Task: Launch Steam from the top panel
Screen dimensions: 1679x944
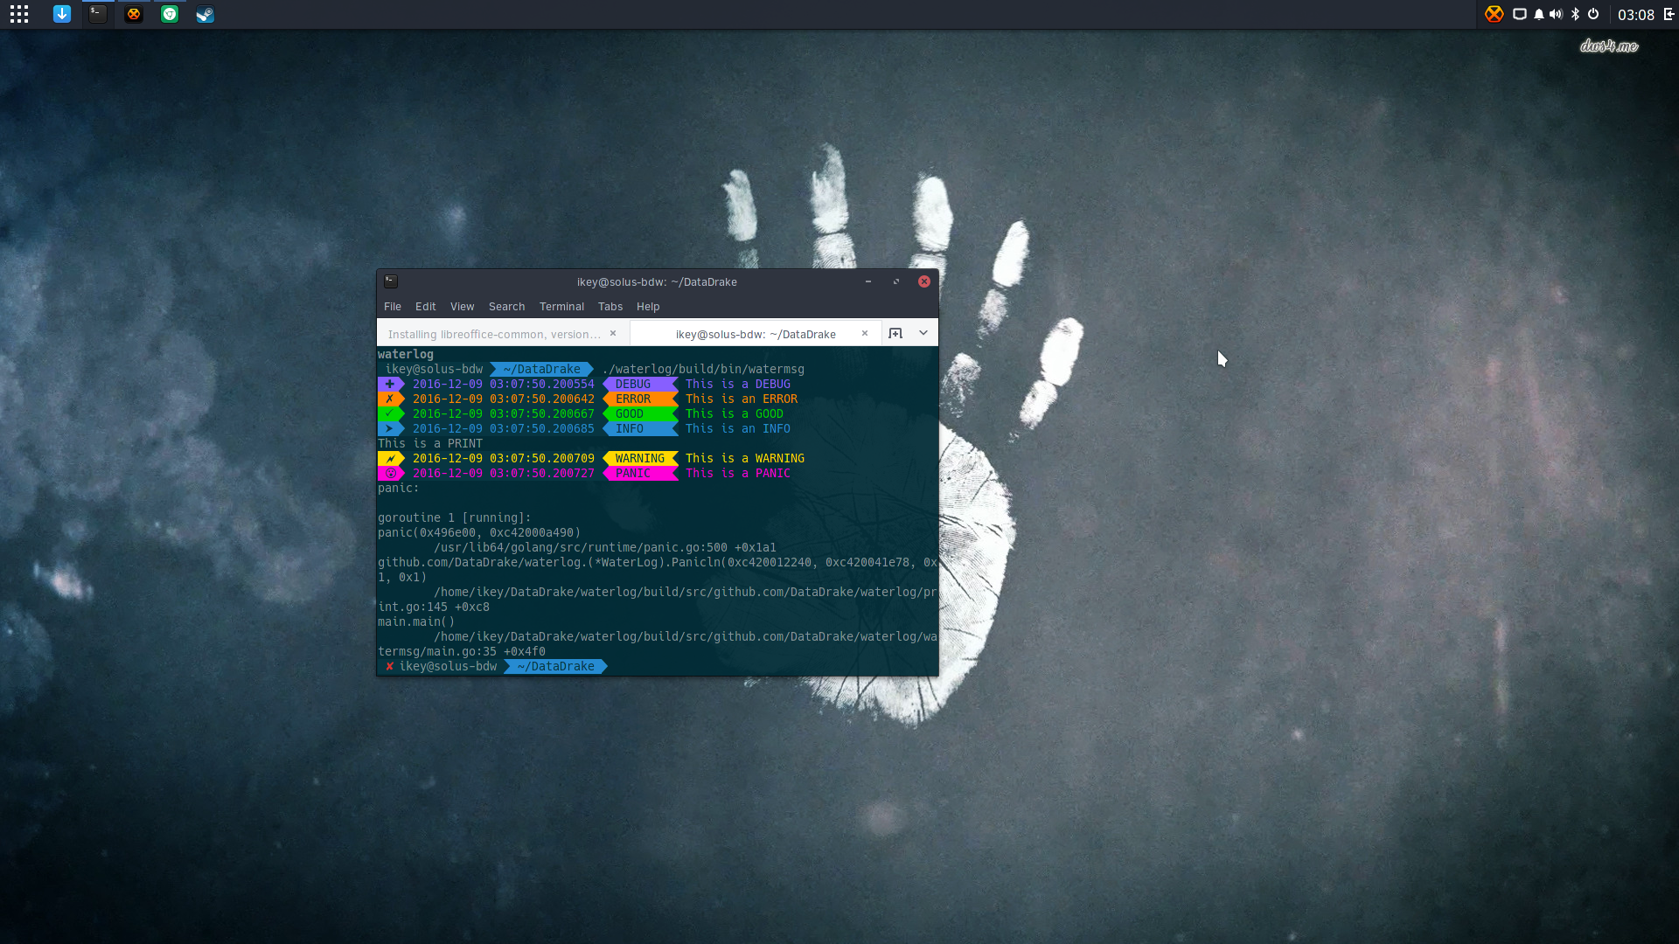Action: pos(205,14)
